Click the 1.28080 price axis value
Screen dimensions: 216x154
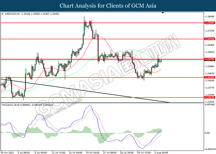click(x=210, y=17)
